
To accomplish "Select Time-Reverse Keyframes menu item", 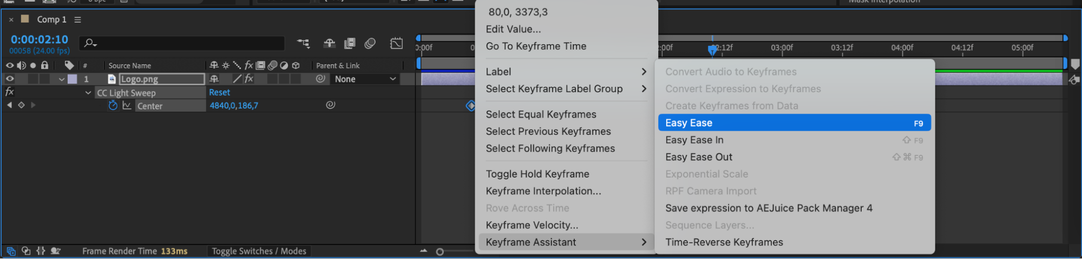I will click(x=724, y=242).
